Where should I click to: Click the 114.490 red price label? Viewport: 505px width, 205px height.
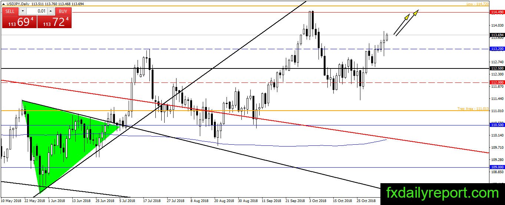[497, 12]
